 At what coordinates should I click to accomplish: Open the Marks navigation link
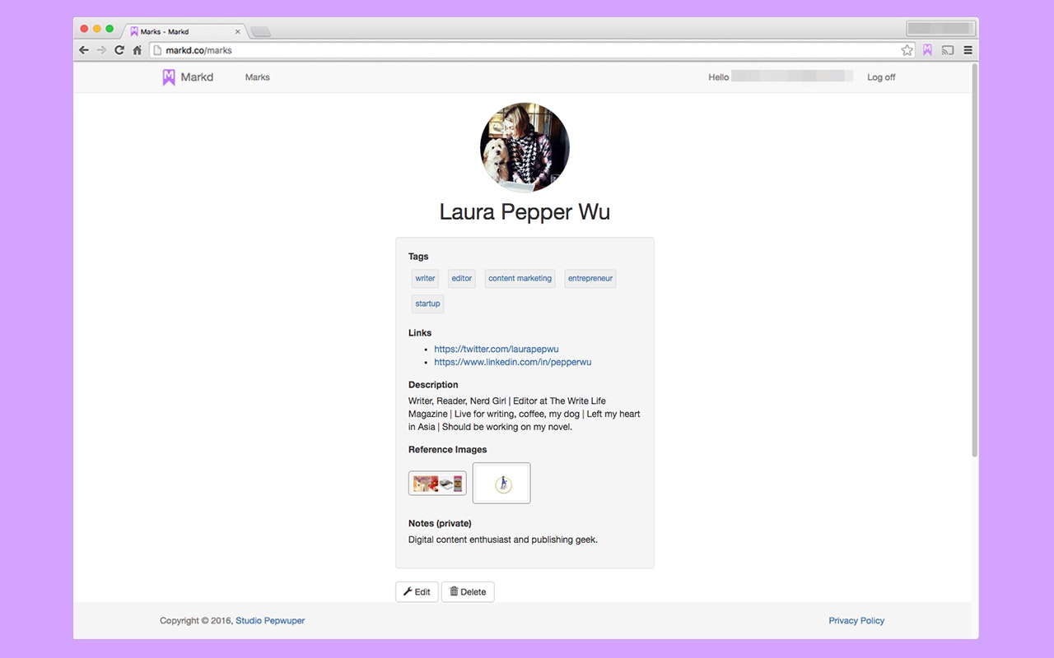pyautogui.click(x=258, y=77)
